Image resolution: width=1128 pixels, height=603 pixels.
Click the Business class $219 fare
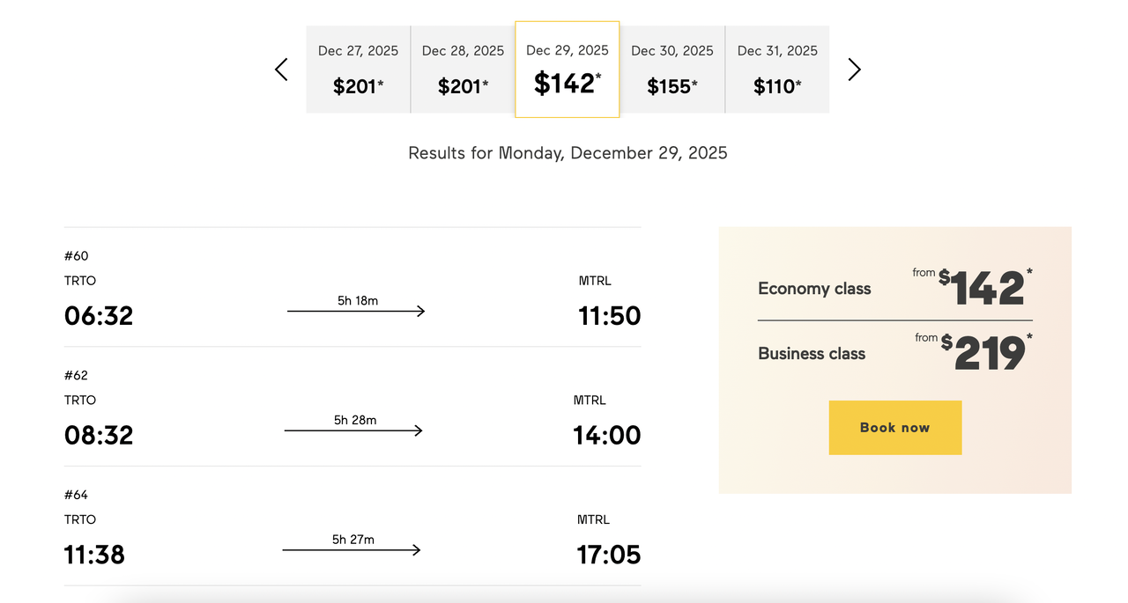coord(894,354)
